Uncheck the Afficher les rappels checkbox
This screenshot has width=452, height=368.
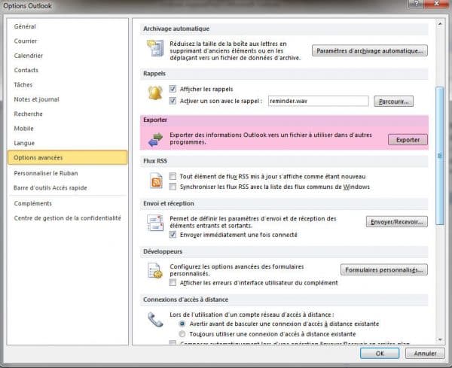coord(173,89)
